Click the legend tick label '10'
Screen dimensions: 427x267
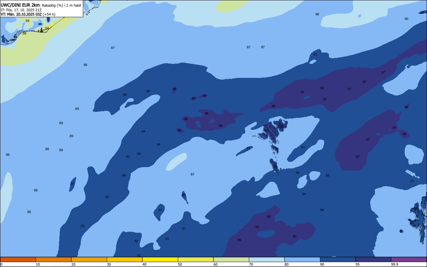coord(38,264)
